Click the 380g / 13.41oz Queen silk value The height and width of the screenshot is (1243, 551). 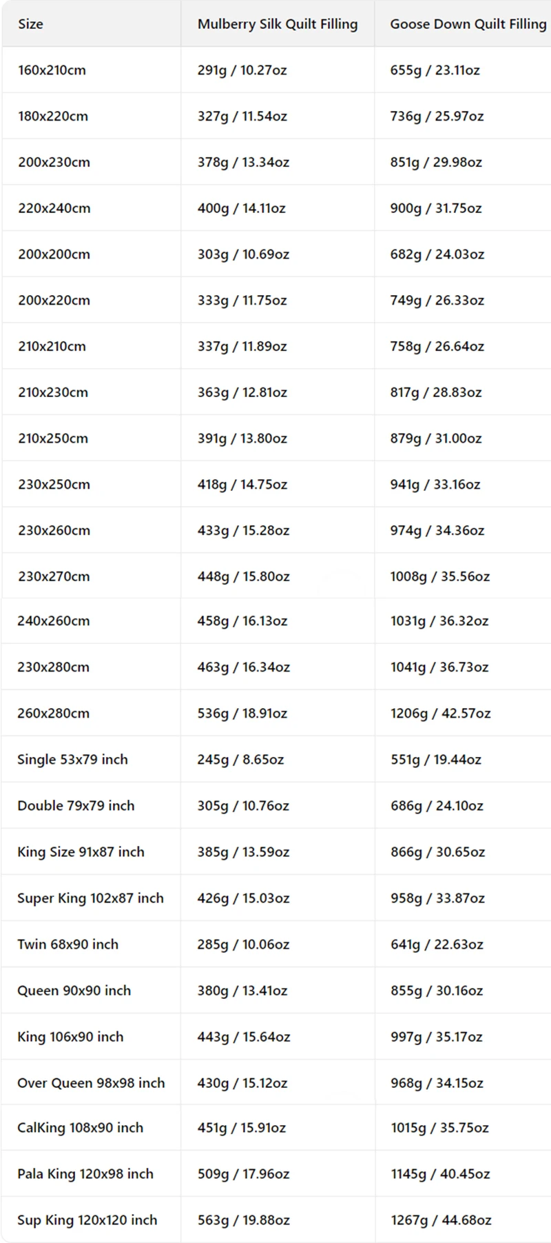[x=242, y=991]
